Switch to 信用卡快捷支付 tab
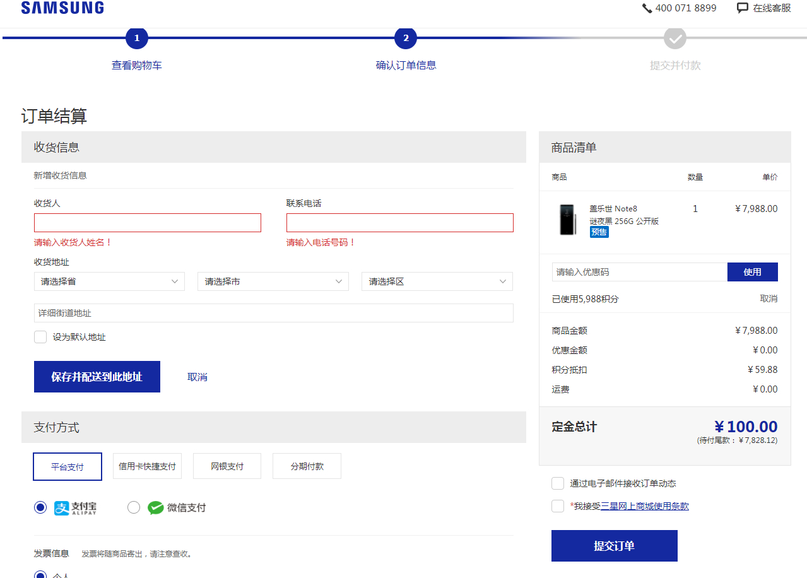The image size is (807, 578). coord(148,466)
